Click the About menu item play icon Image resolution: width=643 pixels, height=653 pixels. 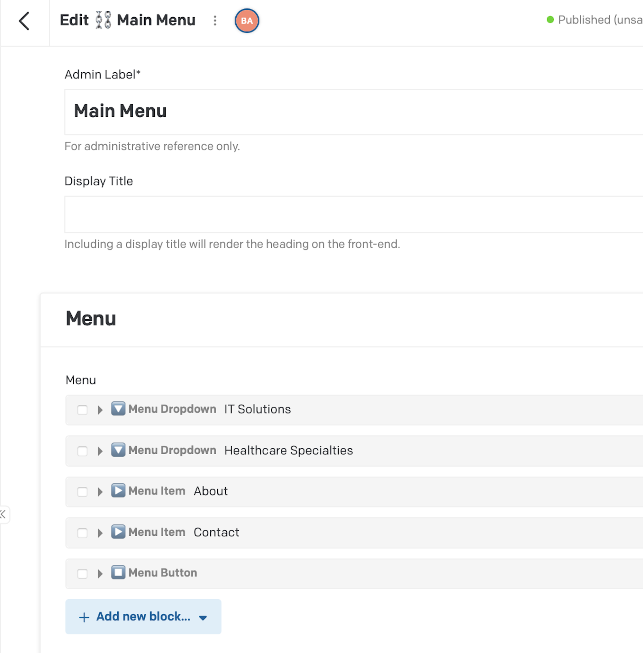(x=118, y=491)
